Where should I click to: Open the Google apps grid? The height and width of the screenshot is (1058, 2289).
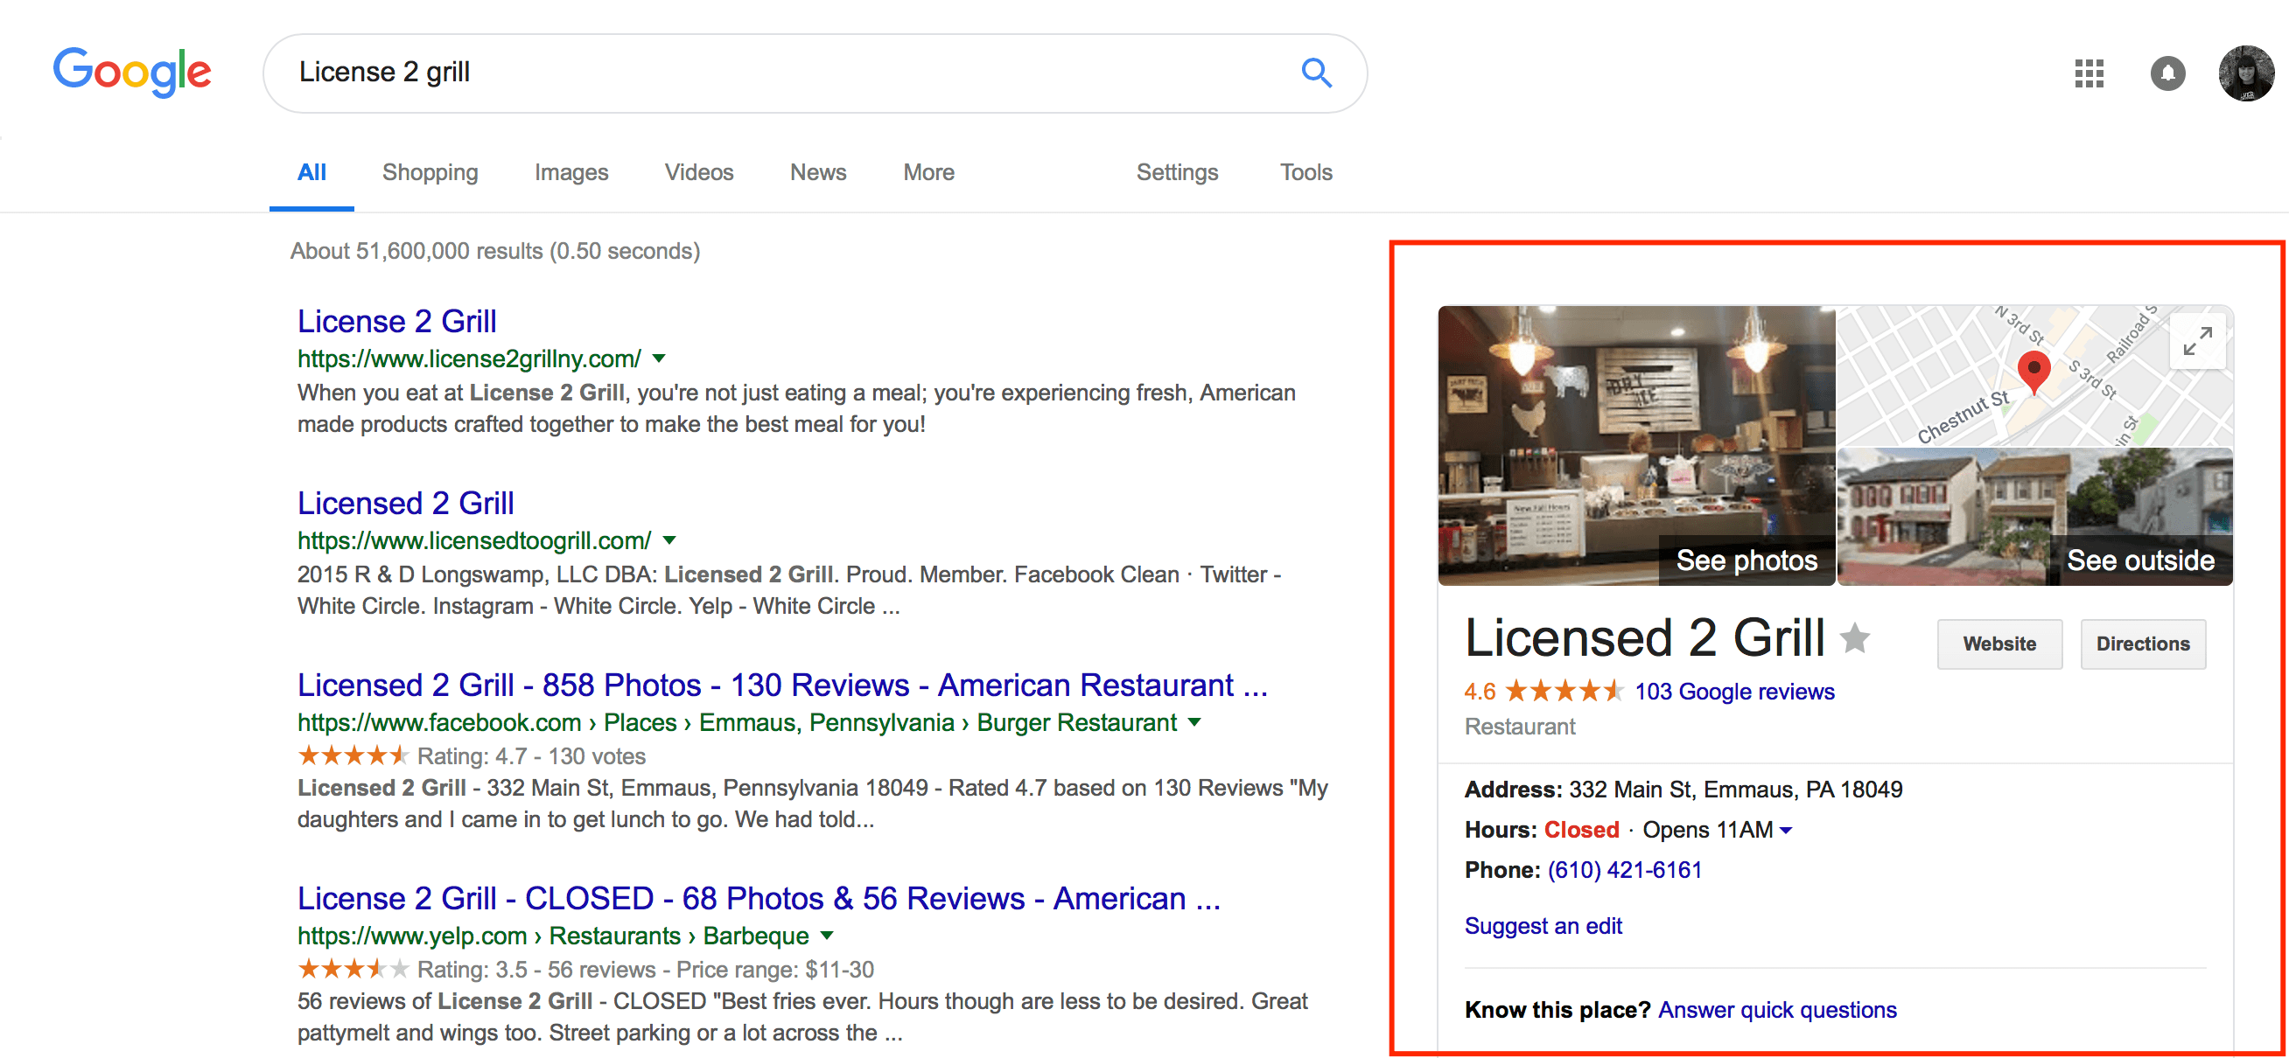[x=2088, y=73]
